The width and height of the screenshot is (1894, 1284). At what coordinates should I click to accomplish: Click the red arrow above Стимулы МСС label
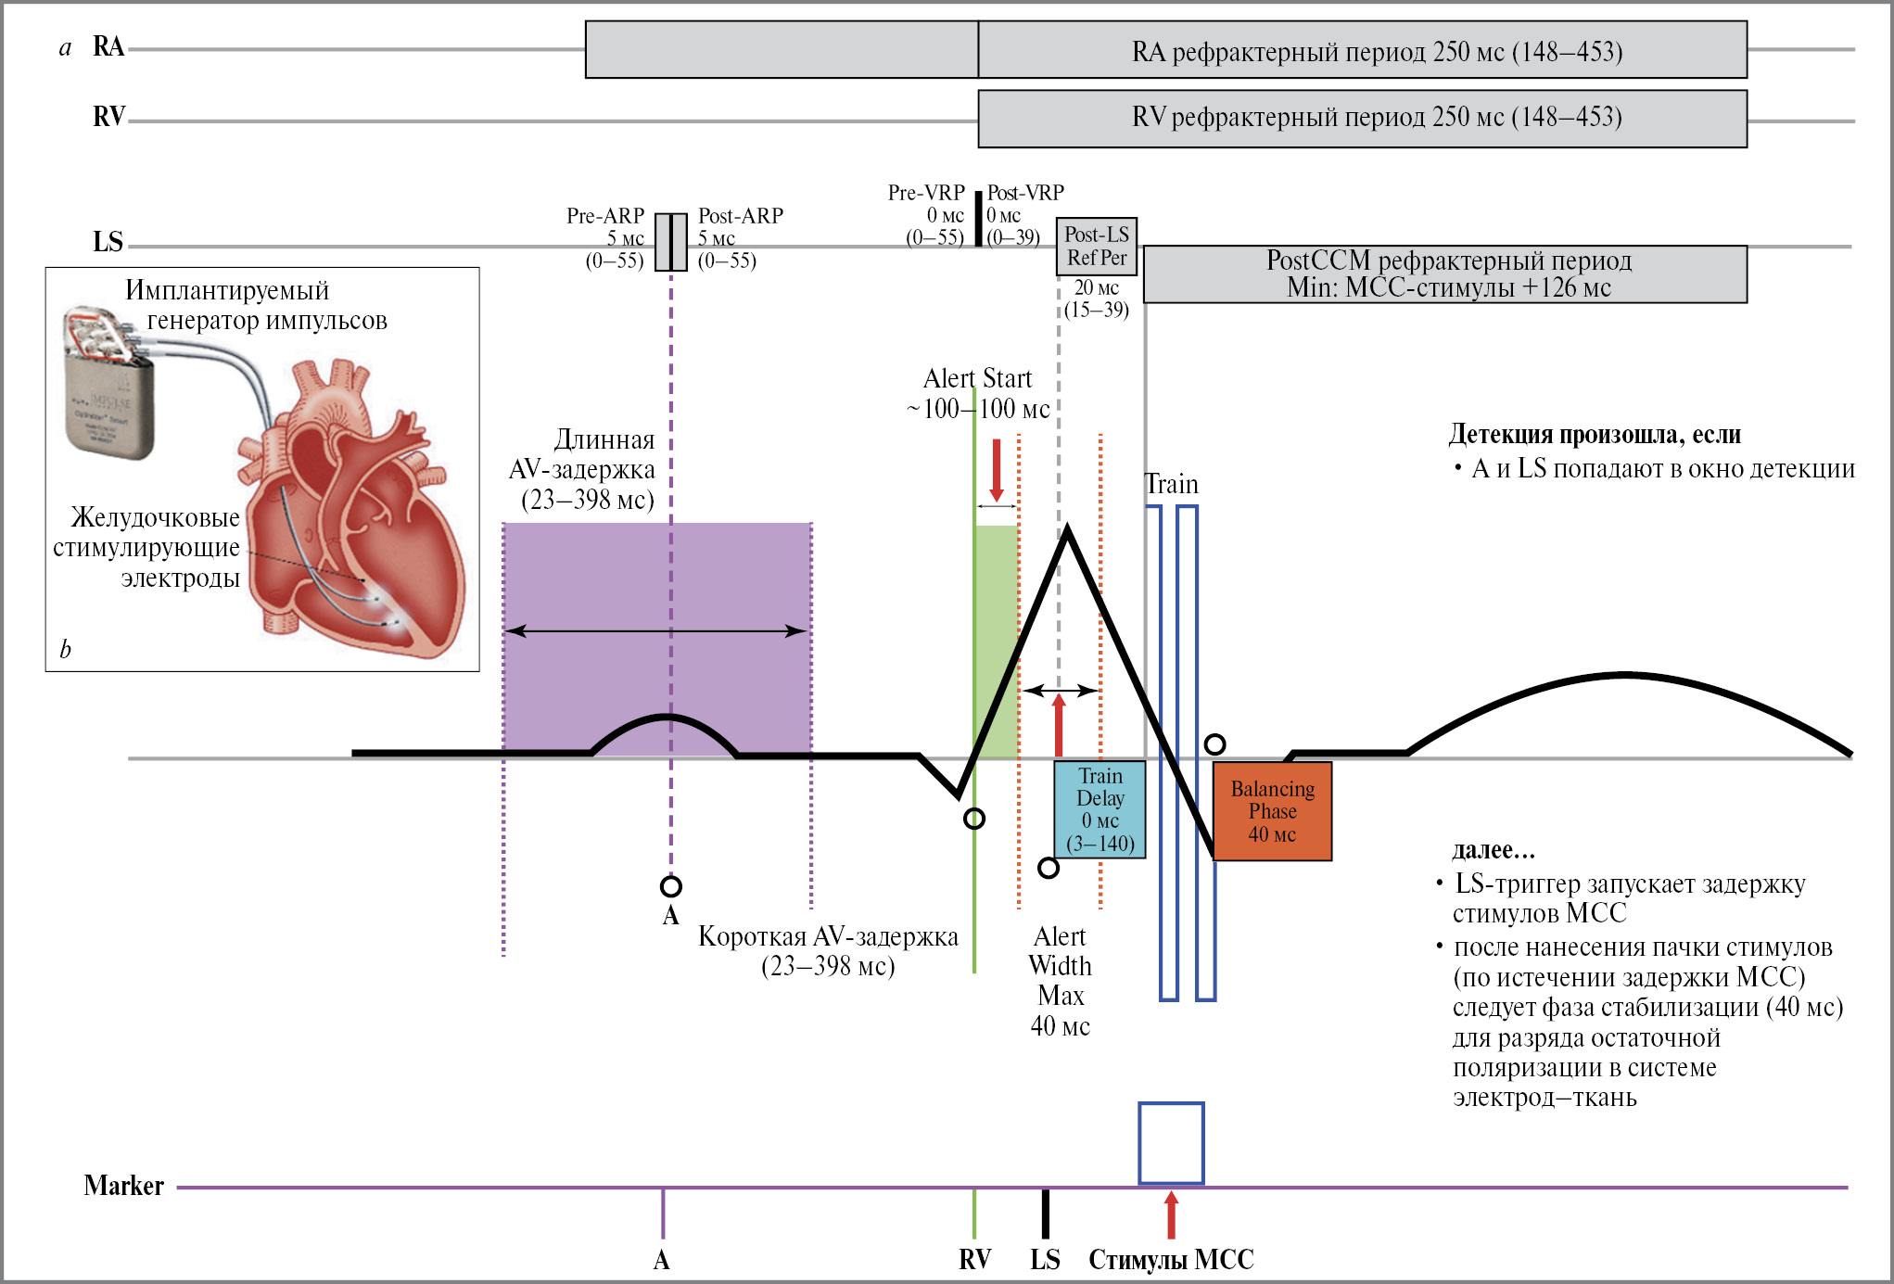1171,1214
